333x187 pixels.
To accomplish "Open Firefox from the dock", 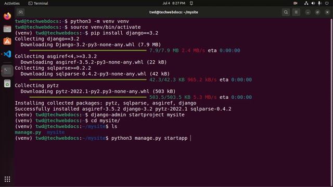I will tap(7, 16).
